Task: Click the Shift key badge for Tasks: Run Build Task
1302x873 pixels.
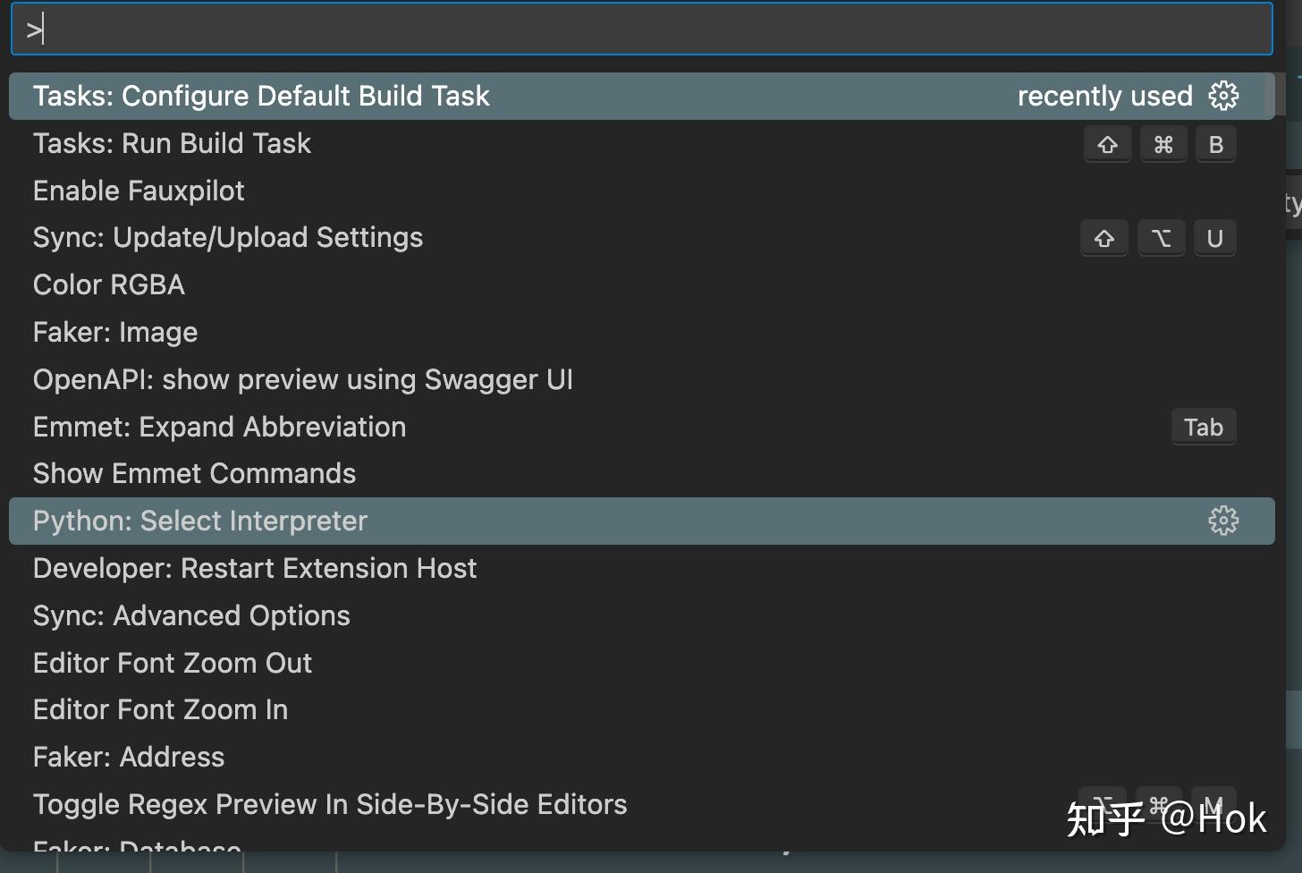Action: click(1107, 143)
